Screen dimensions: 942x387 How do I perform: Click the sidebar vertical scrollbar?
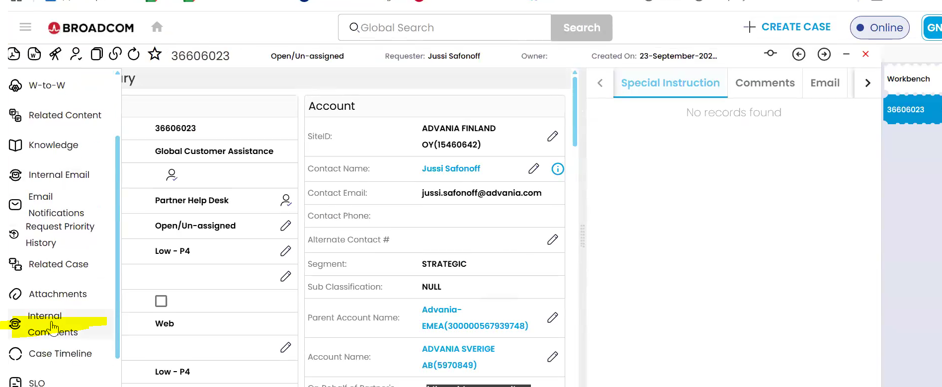click(x=117, y=246)
